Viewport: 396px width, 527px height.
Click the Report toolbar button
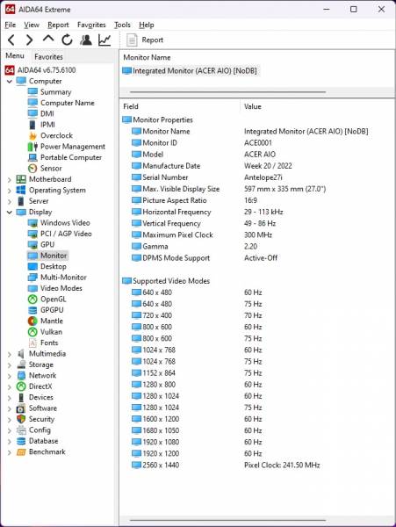click(x=145, y=40)
